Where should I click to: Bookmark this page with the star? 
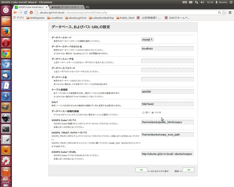224,13
